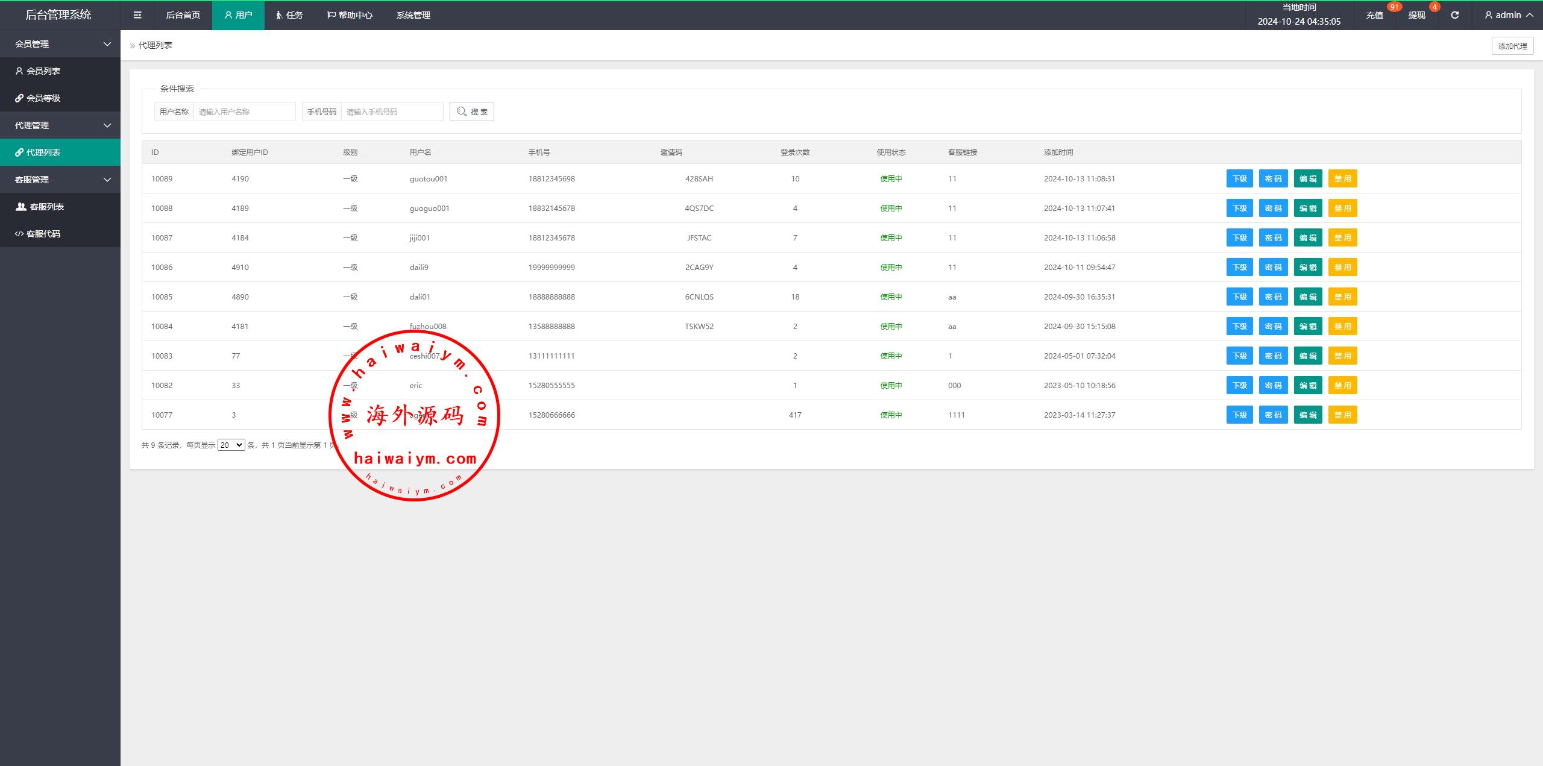Click the 添加代理 button
Viewport: 1543px width, 766px height.
tap(1512, 46)
